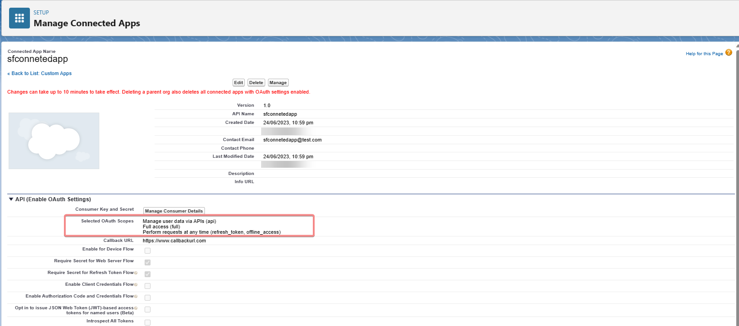Click the red changes warning message
739x326 pixels.
(x=159, y=92)
